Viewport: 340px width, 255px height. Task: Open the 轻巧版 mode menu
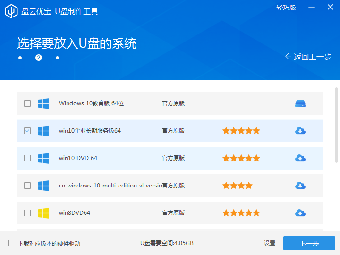(x=286, y=8)
